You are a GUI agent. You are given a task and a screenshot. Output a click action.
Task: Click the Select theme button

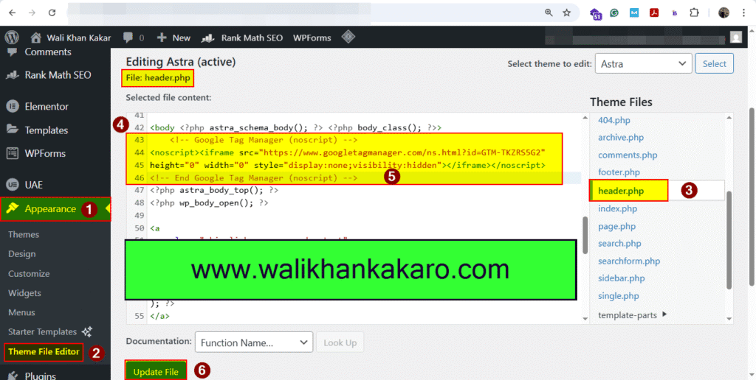(x=714, y=63)
